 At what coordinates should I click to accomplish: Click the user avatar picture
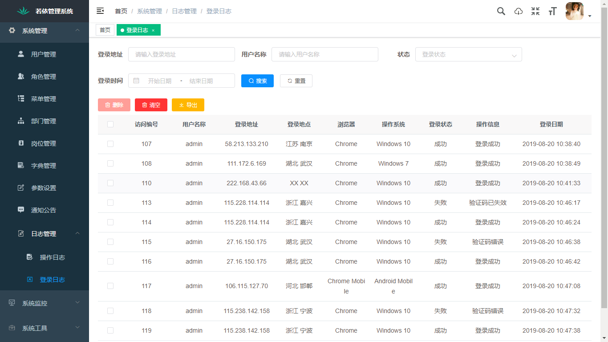[575, 11]
